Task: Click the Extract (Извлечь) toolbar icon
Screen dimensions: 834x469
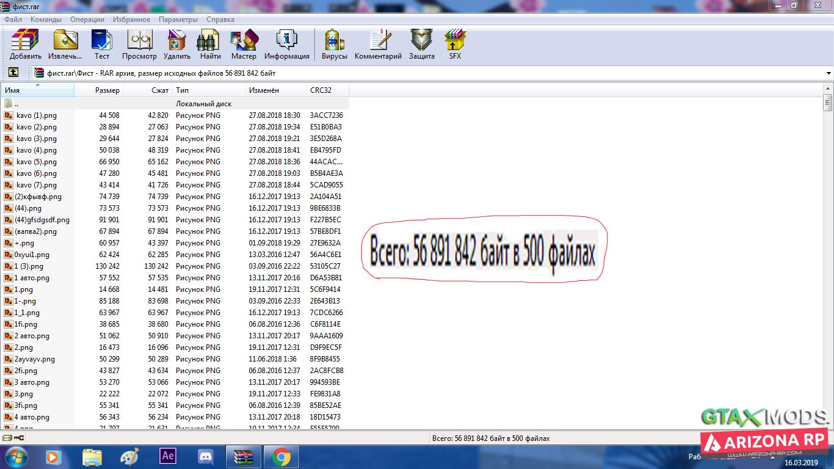Action: 65,45
